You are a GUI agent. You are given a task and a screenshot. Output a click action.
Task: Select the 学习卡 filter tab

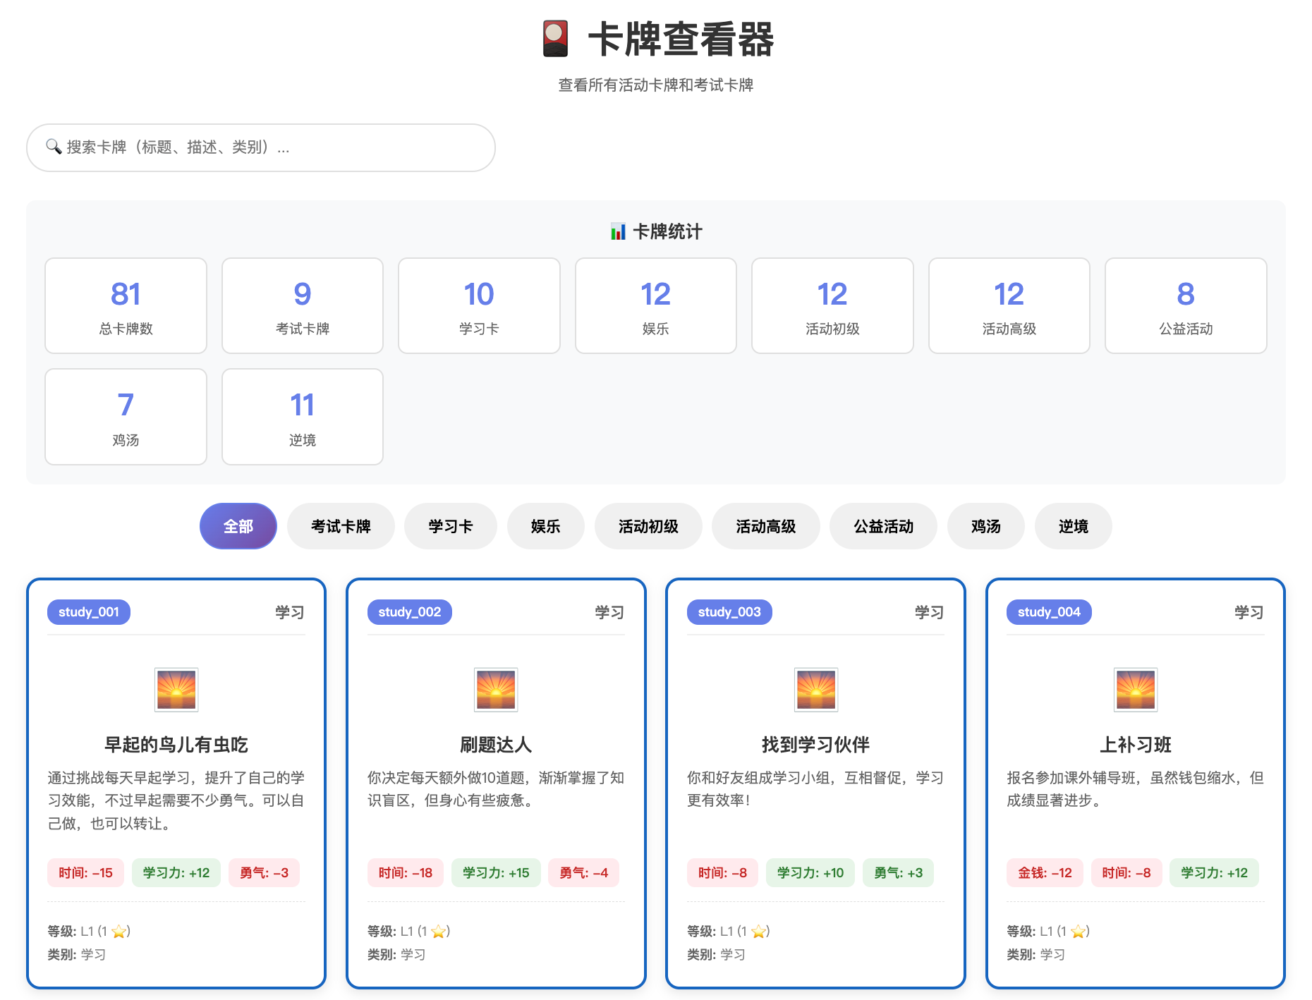450,526
